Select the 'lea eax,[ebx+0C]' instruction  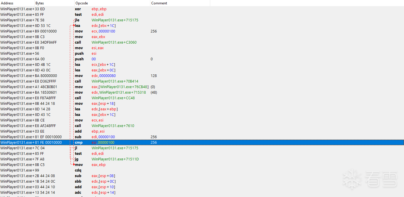coord(202,70)
